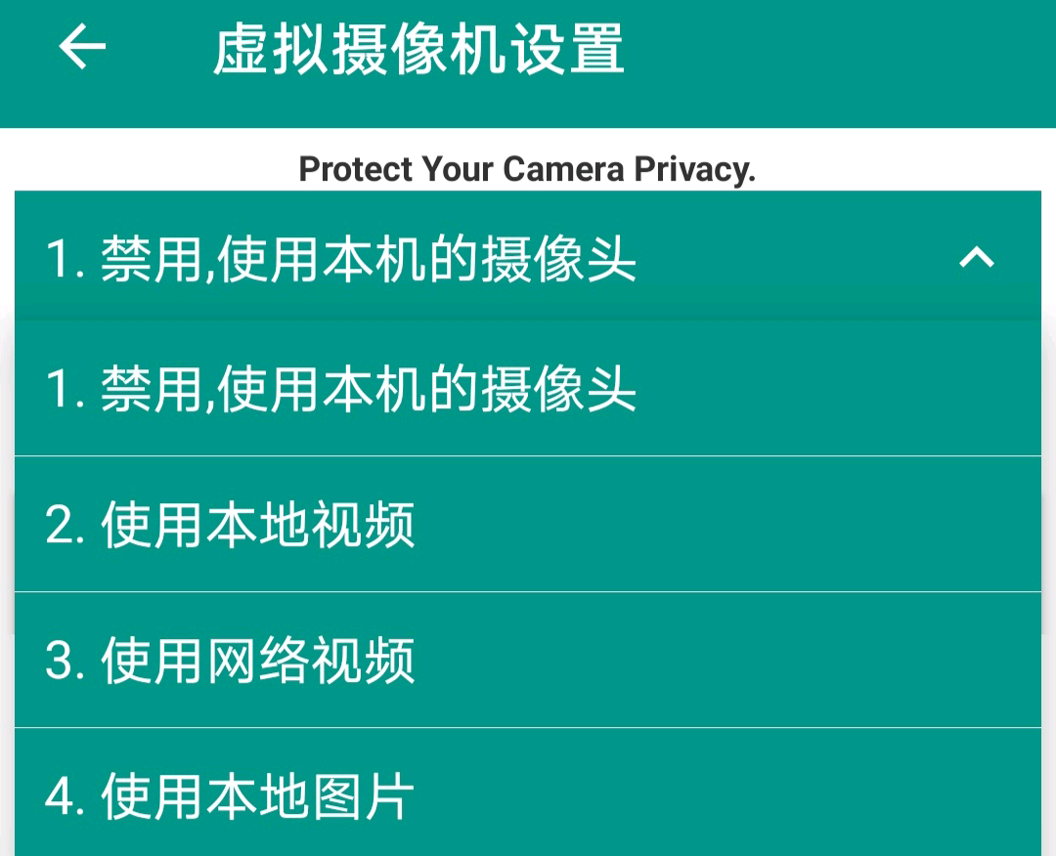Click the teal header bar title area

click(418, 49)
